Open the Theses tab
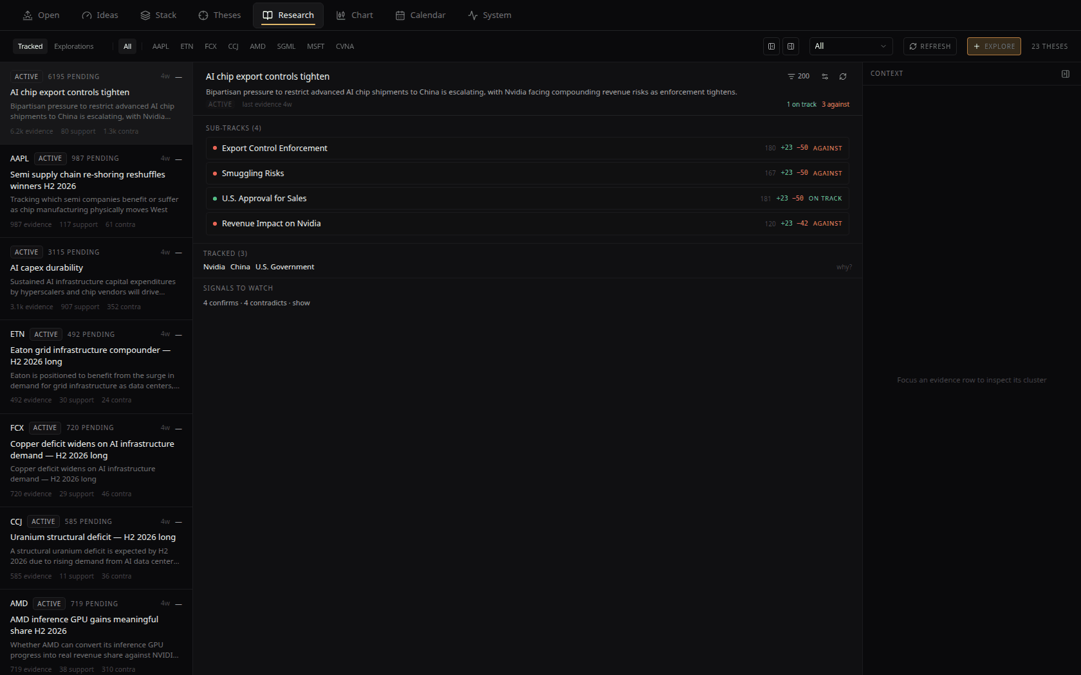The image size is (1081, 675). [219, 15]
